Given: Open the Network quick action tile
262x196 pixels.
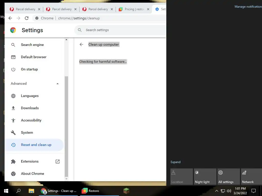Looking at the screenshot, I should tap(252, 177).
